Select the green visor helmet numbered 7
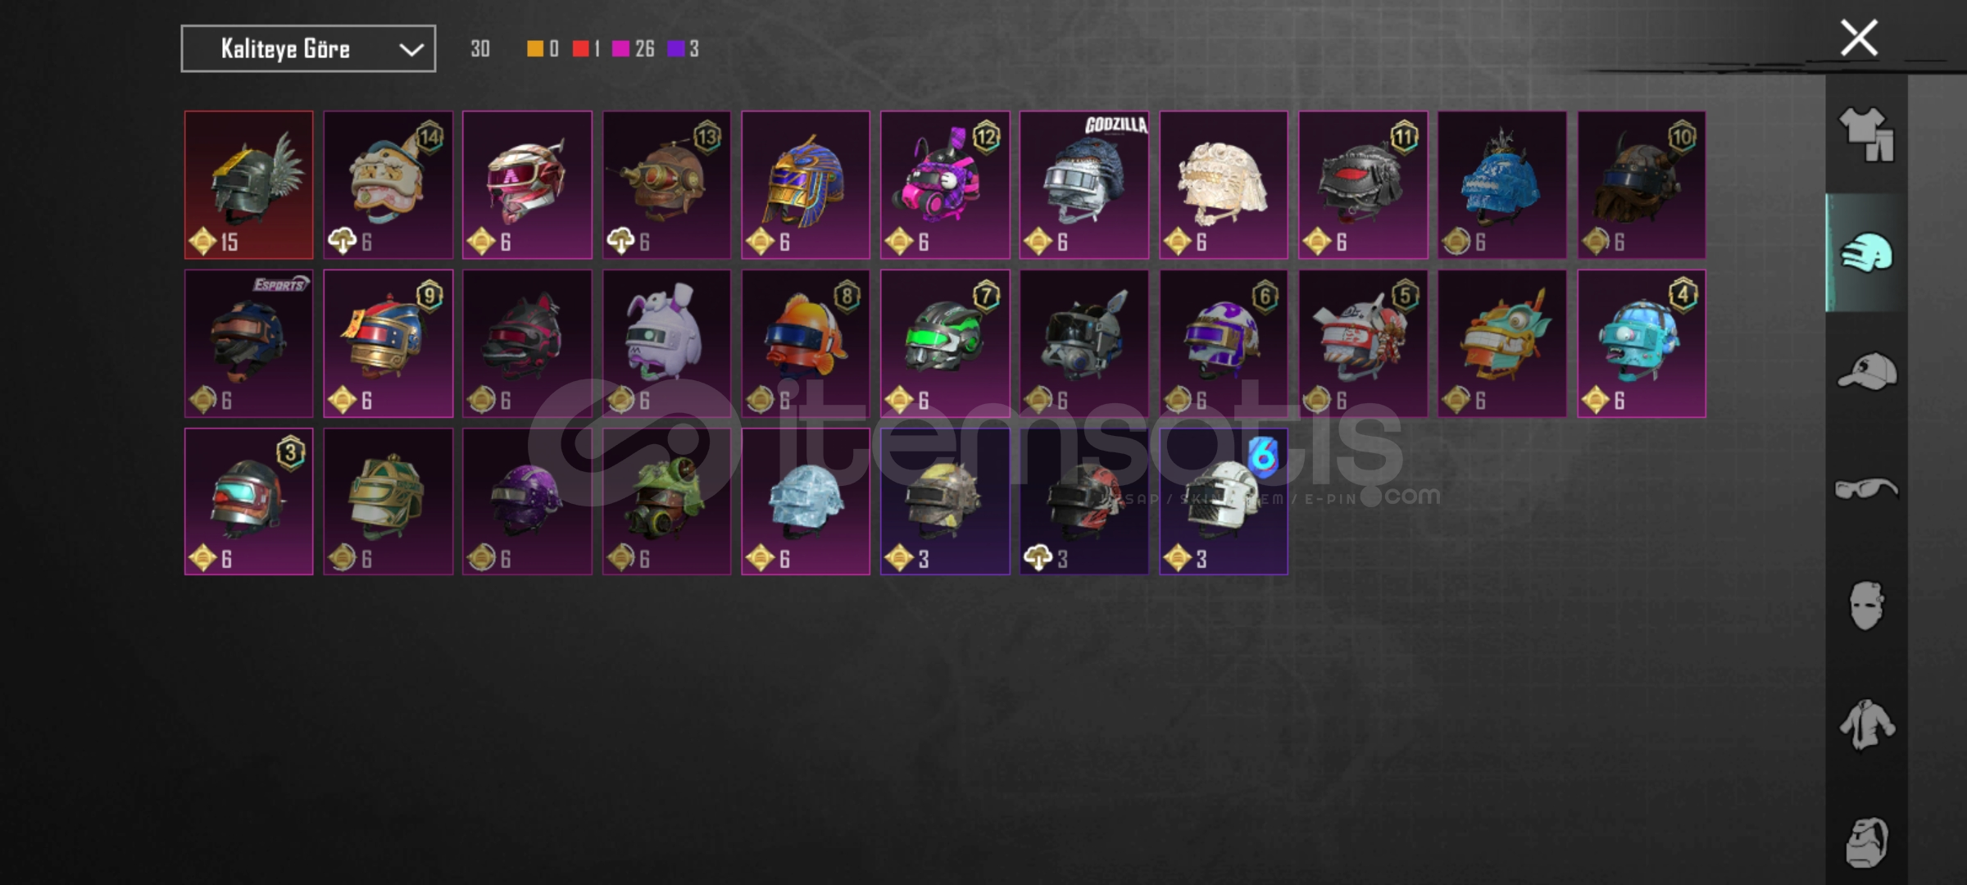1967x885 pixels. tap(945, 343)
